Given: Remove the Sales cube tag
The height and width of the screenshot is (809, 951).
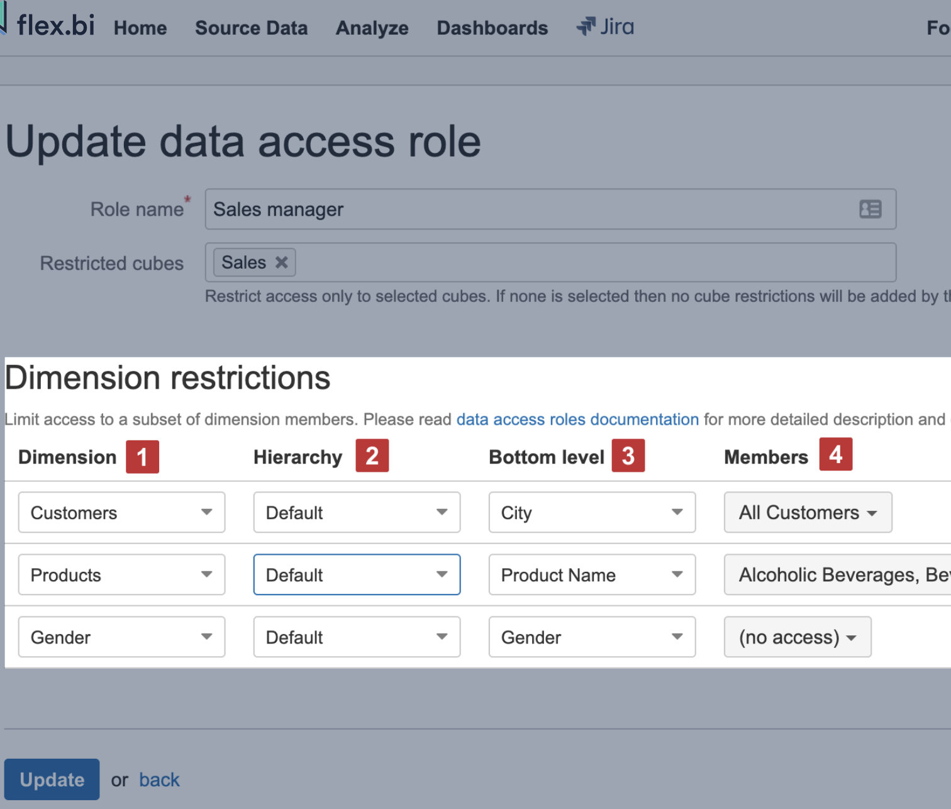Looking at the screenshot, I should [282, 262].
